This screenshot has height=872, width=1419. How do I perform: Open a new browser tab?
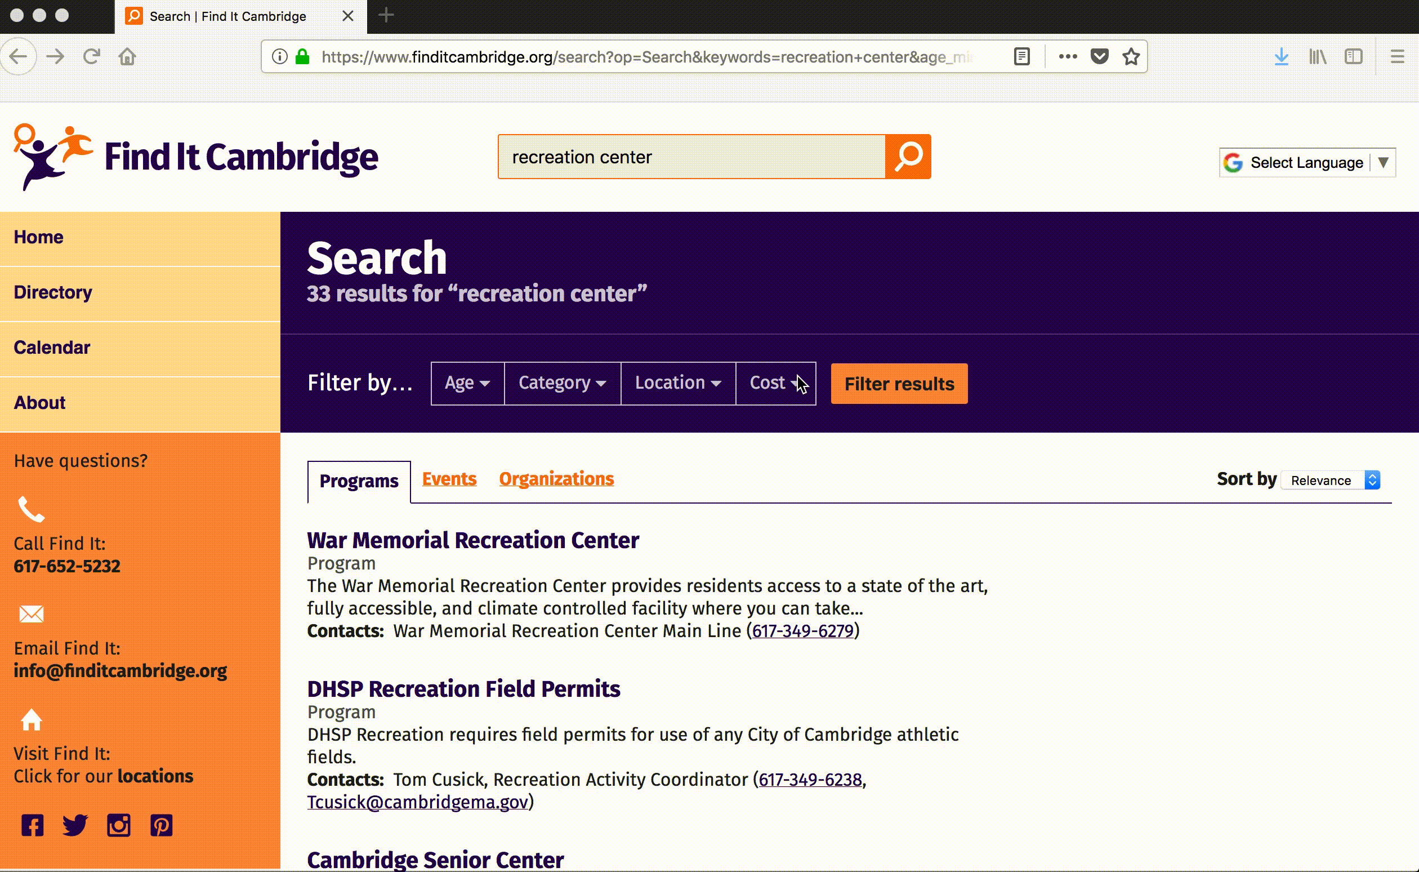386,16
